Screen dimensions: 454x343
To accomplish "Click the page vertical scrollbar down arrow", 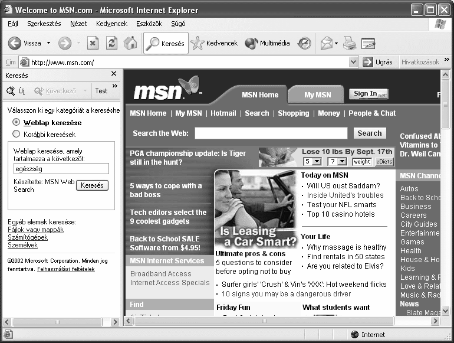I will 445,311.
